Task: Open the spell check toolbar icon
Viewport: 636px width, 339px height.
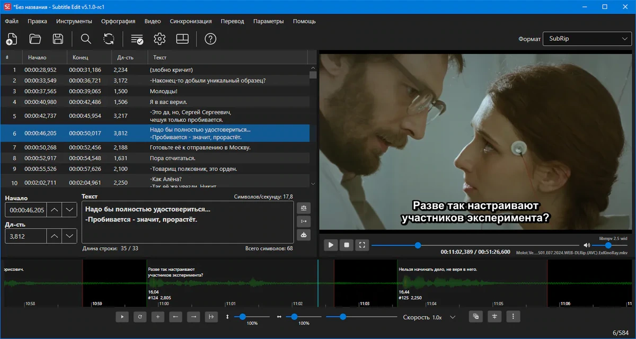Action: (137, 39)
